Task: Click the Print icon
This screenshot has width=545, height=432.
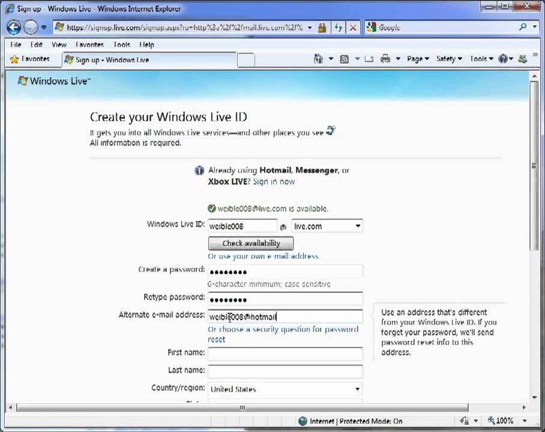Action: point(385,59)
